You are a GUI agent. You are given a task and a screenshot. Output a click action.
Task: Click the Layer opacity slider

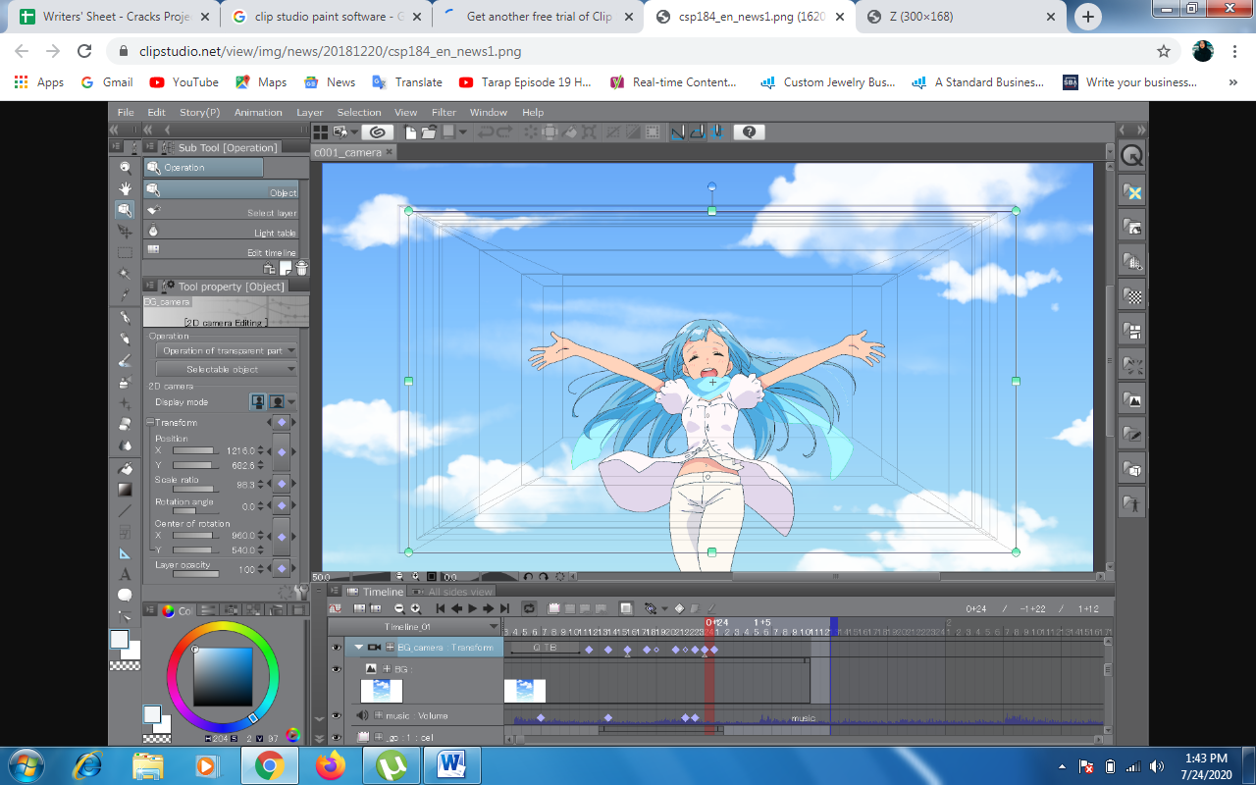point(194,574)
